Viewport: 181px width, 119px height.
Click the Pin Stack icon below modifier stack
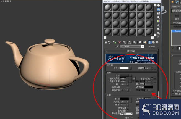[x=174, y=48]
